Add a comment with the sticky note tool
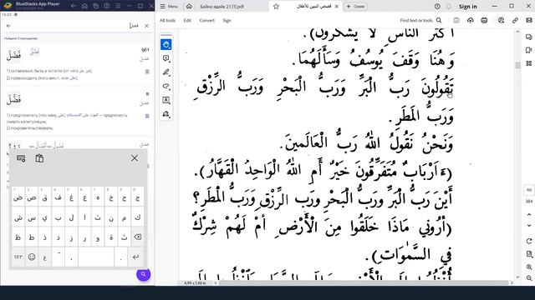Image resolution: width=535 pixels, height=300 pixels. (166, 58)
